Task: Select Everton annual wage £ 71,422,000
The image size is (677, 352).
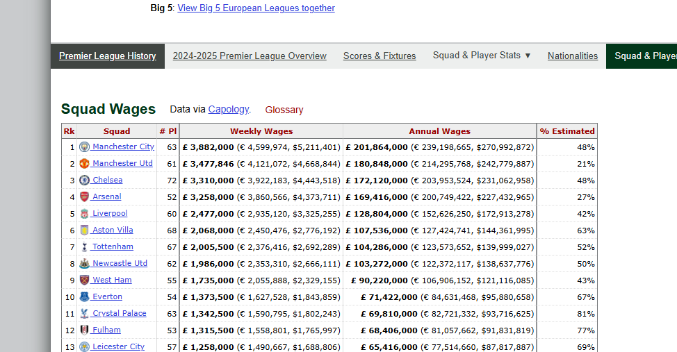Action: click(x=389, y=297)
